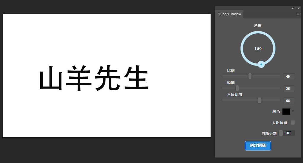Toggle the 自动更新 OFF switch

287,133
